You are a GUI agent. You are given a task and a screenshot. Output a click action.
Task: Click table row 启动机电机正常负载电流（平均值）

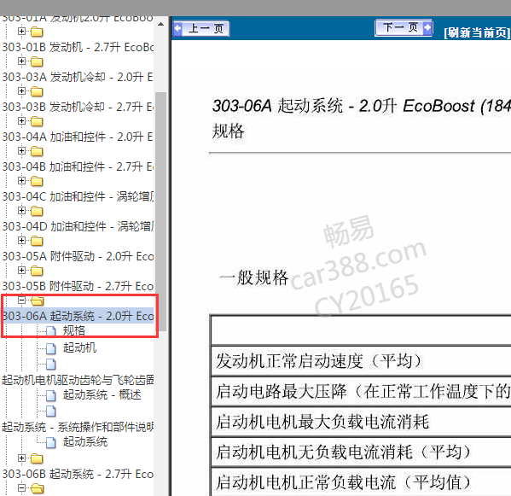361,482
